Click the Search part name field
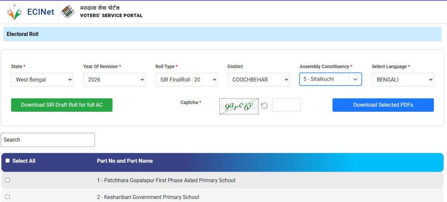447x202 pixels. pyautogui.click(x=48, y=140)
